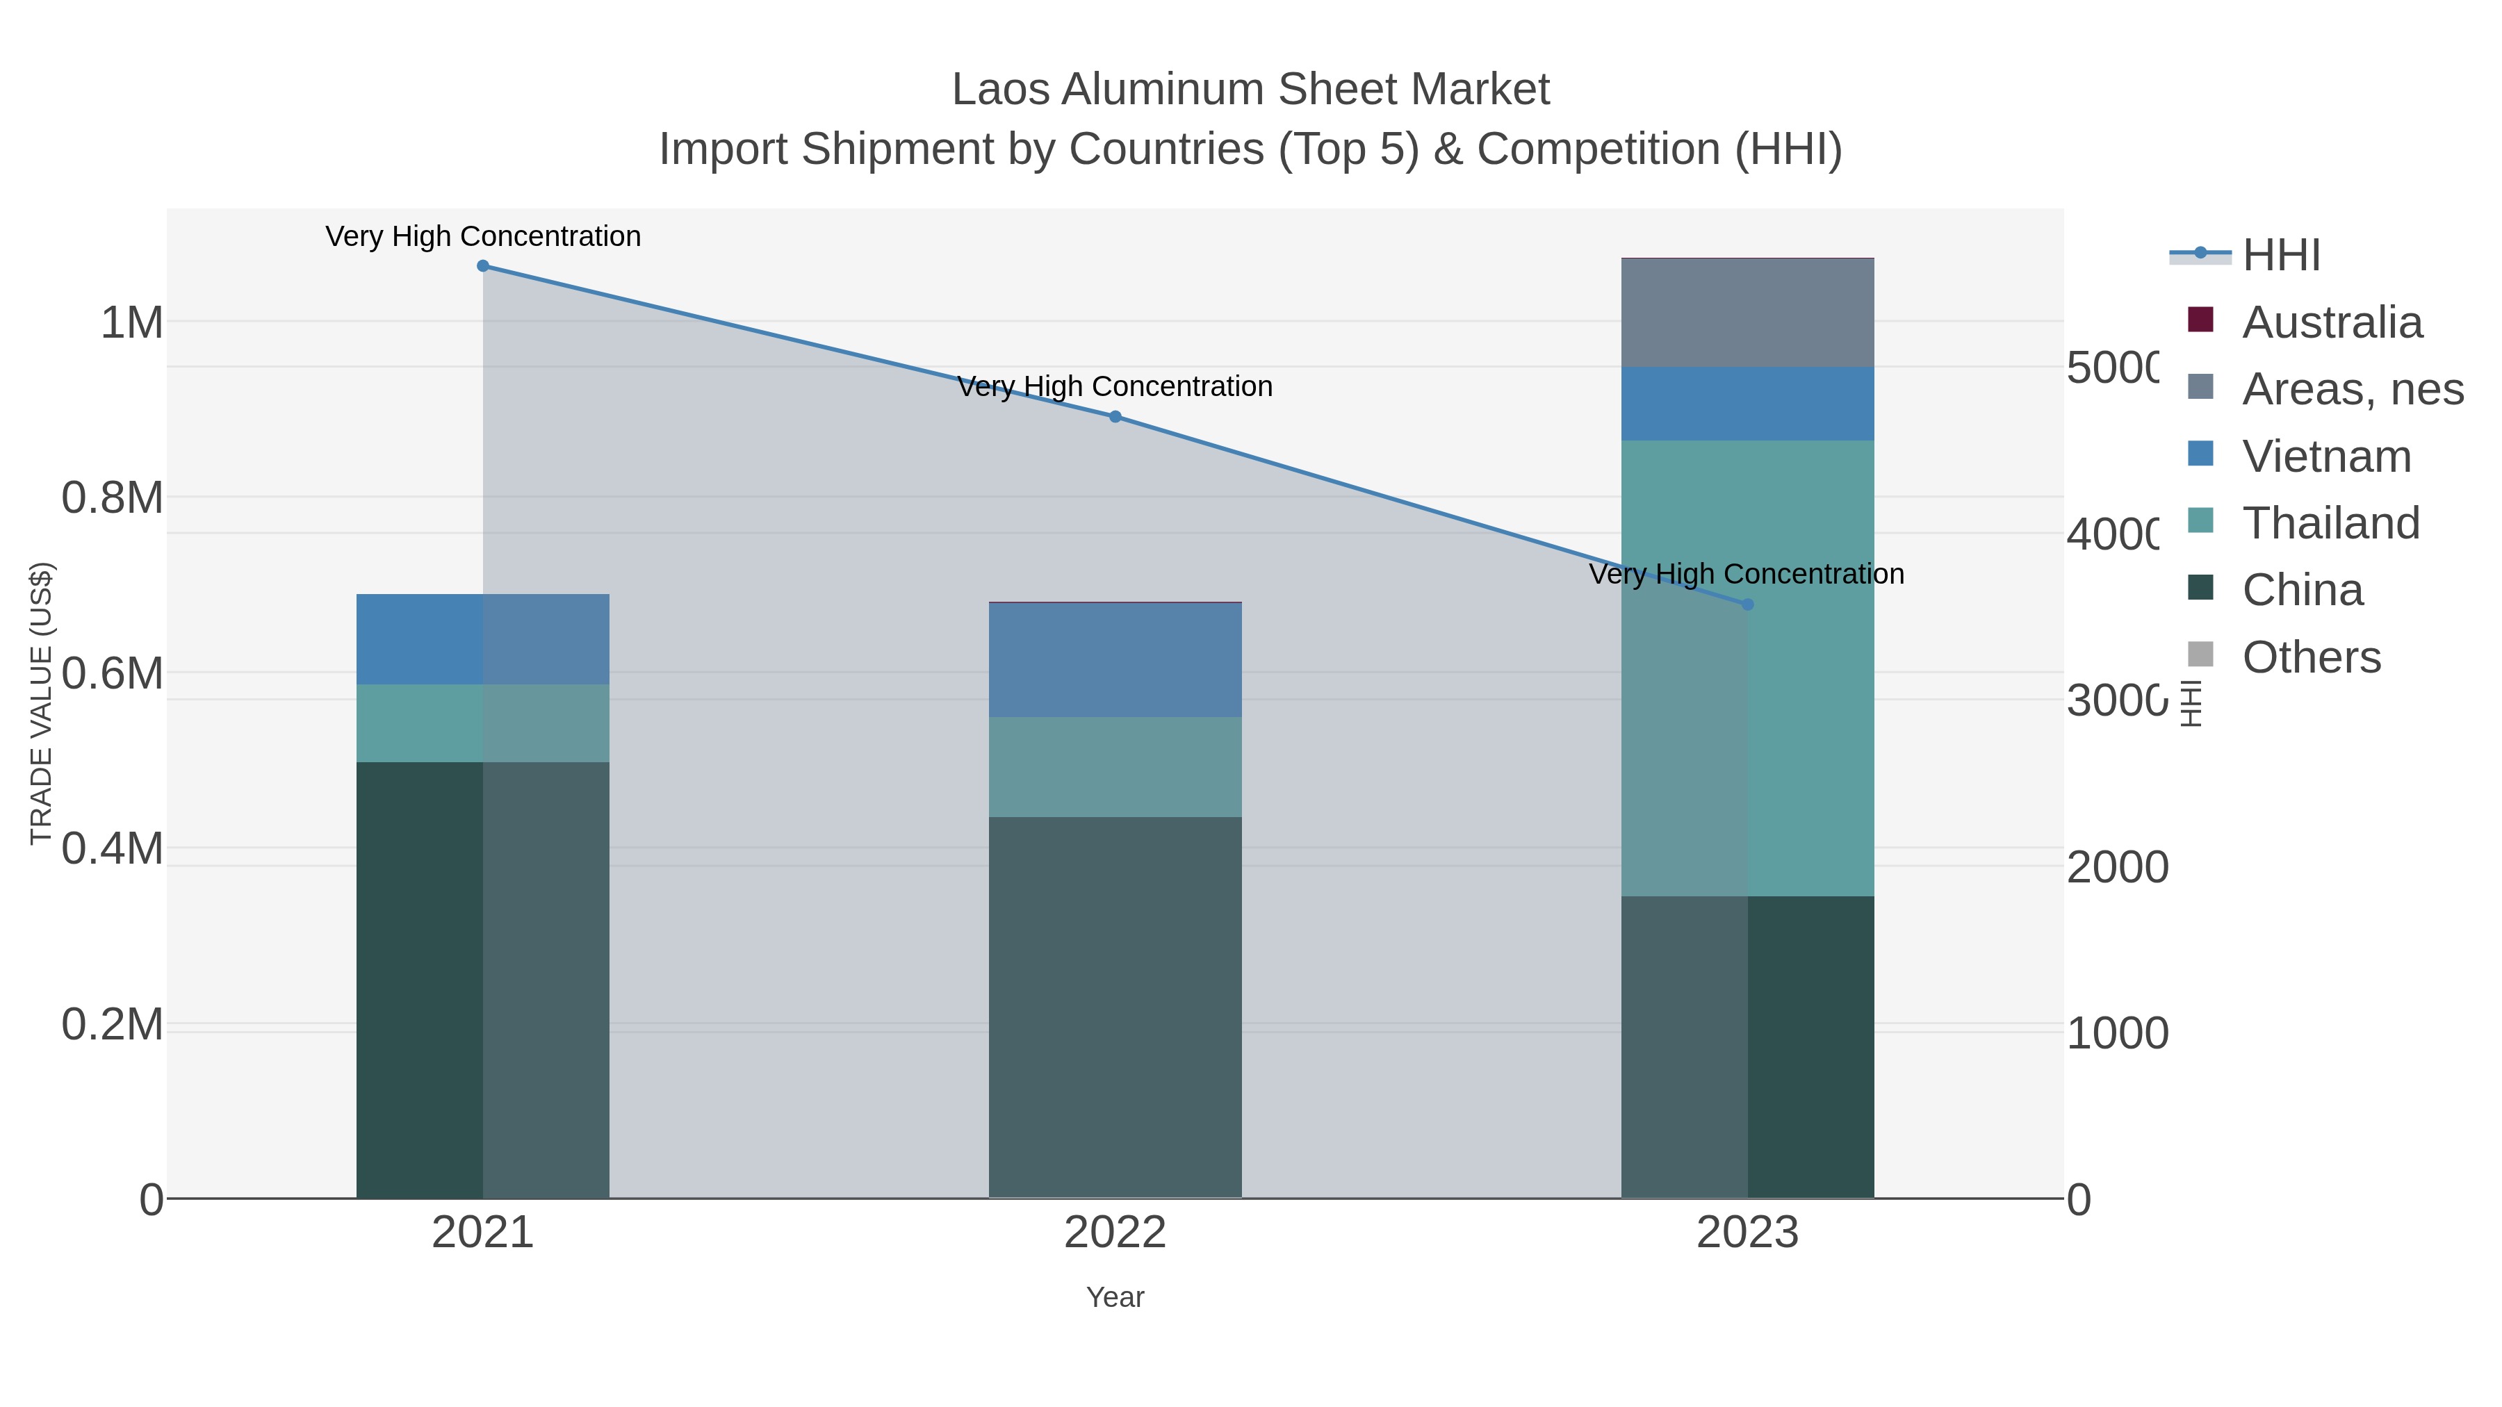The image size is (2502, 1407).
Task: Click the 2000 tick on HHI axis
Action: tap(2118, 867)
